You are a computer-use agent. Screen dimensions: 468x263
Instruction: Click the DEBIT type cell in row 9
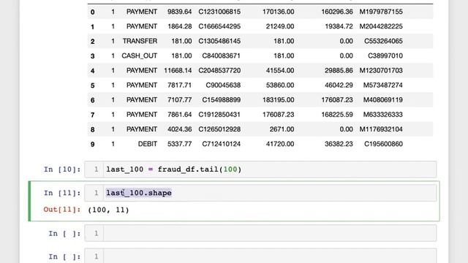[148, 144]
